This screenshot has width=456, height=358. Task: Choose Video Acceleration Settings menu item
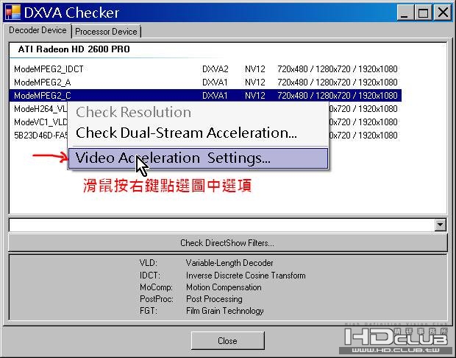coord(199,158)
